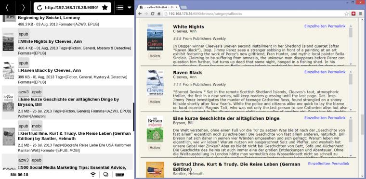Click Eine kurze Geschichte description scroll-up arrow
Viewport: 366px width, 179px height.
pos(351,117)
